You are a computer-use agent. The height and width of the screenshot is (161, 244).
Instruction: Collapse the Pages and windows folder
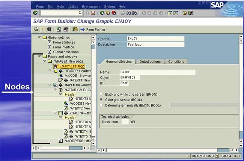(39, 56)
